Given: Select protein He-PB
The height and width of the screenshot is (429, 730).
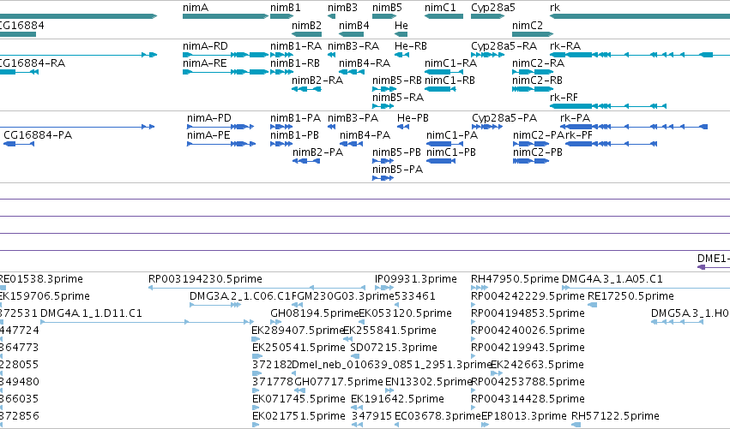Looking at the screenshot, I should pyautogui.click(x=403, y=127).
